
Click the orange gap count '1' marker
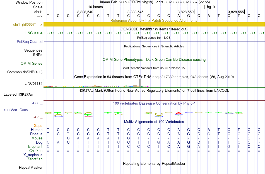click(144, 126)
